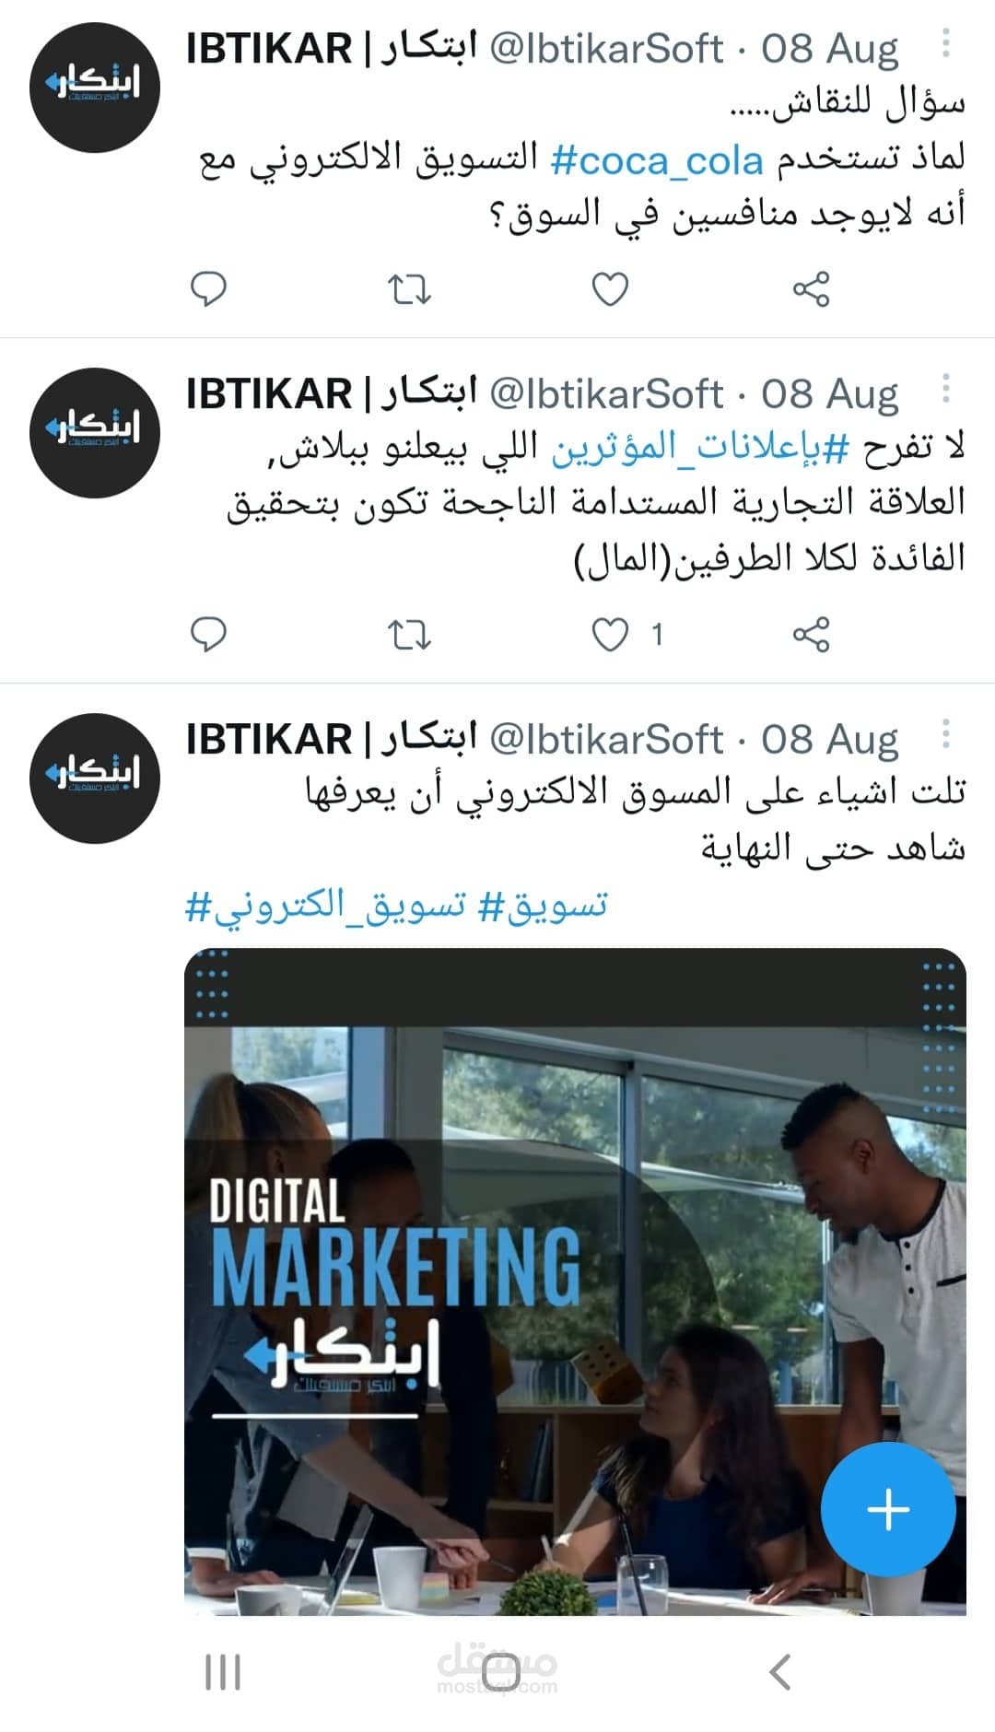
Task: Open IBTIKAR profile avatar on first tweet
Action: click(95, 88)
